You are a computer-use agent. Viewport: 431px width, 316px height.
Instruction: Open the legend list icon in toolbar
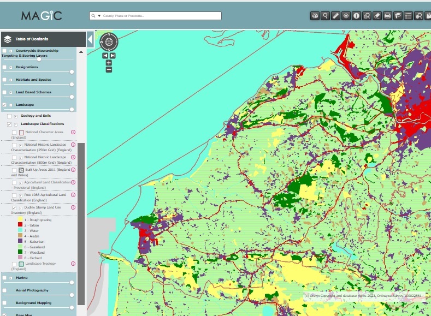[x=408, y=16]
